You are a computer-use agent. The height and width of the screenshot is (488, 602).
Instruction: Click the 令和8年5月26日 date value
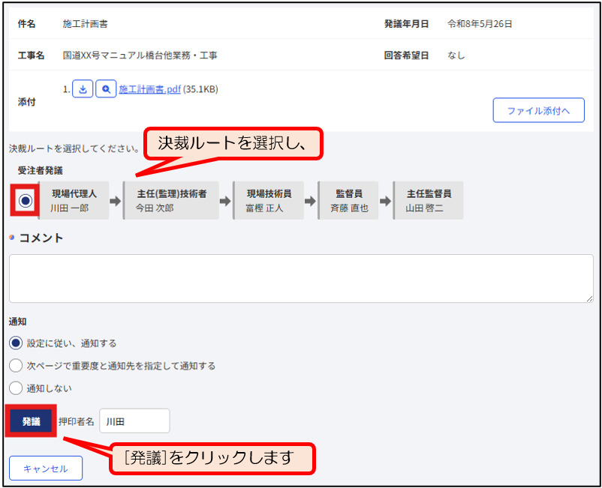pos(480,24)
